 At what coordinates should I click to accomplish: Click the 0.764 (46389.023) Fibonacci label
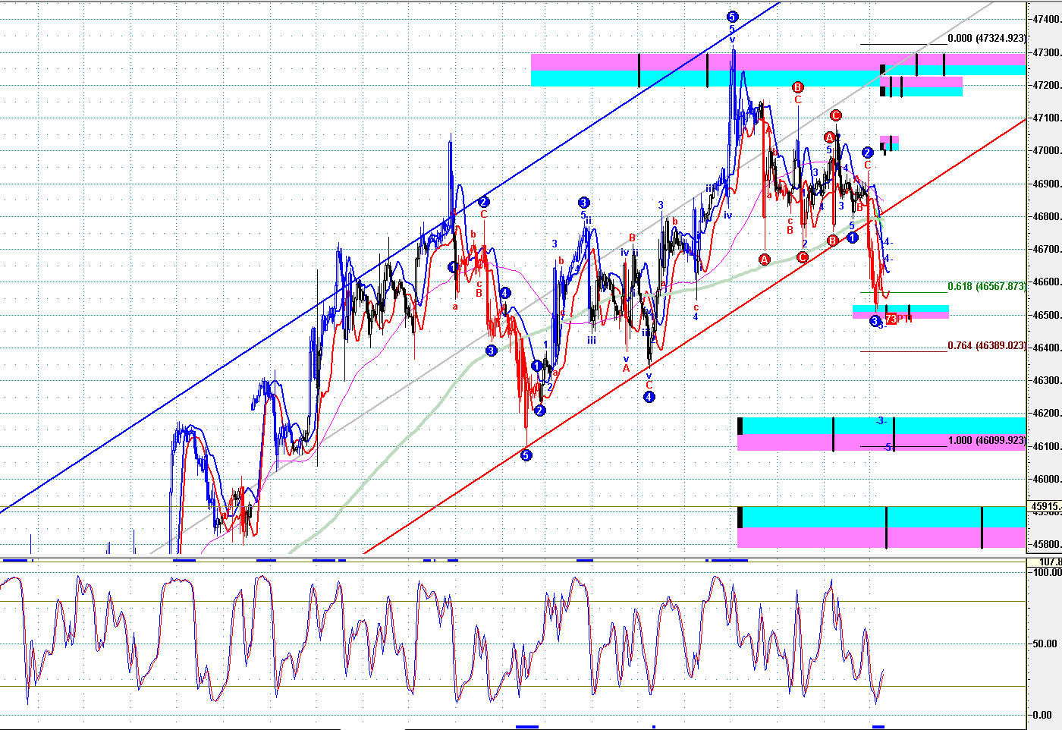986,345
